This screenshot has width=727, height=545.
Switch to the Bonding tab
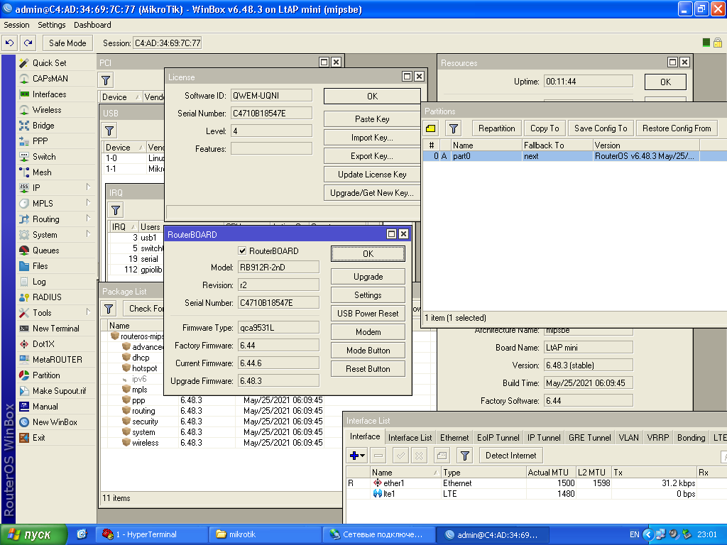point(691,437)
